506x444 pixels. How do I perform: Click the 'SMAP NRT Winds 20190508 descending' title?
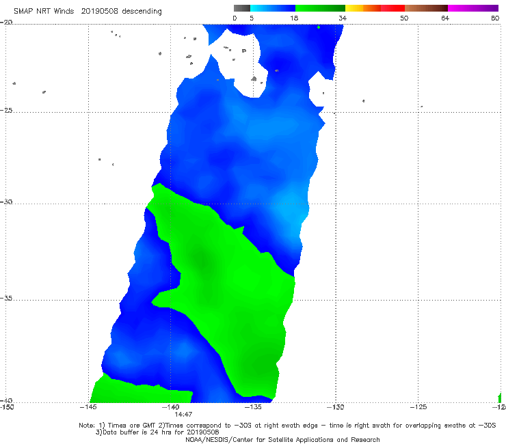88,12
